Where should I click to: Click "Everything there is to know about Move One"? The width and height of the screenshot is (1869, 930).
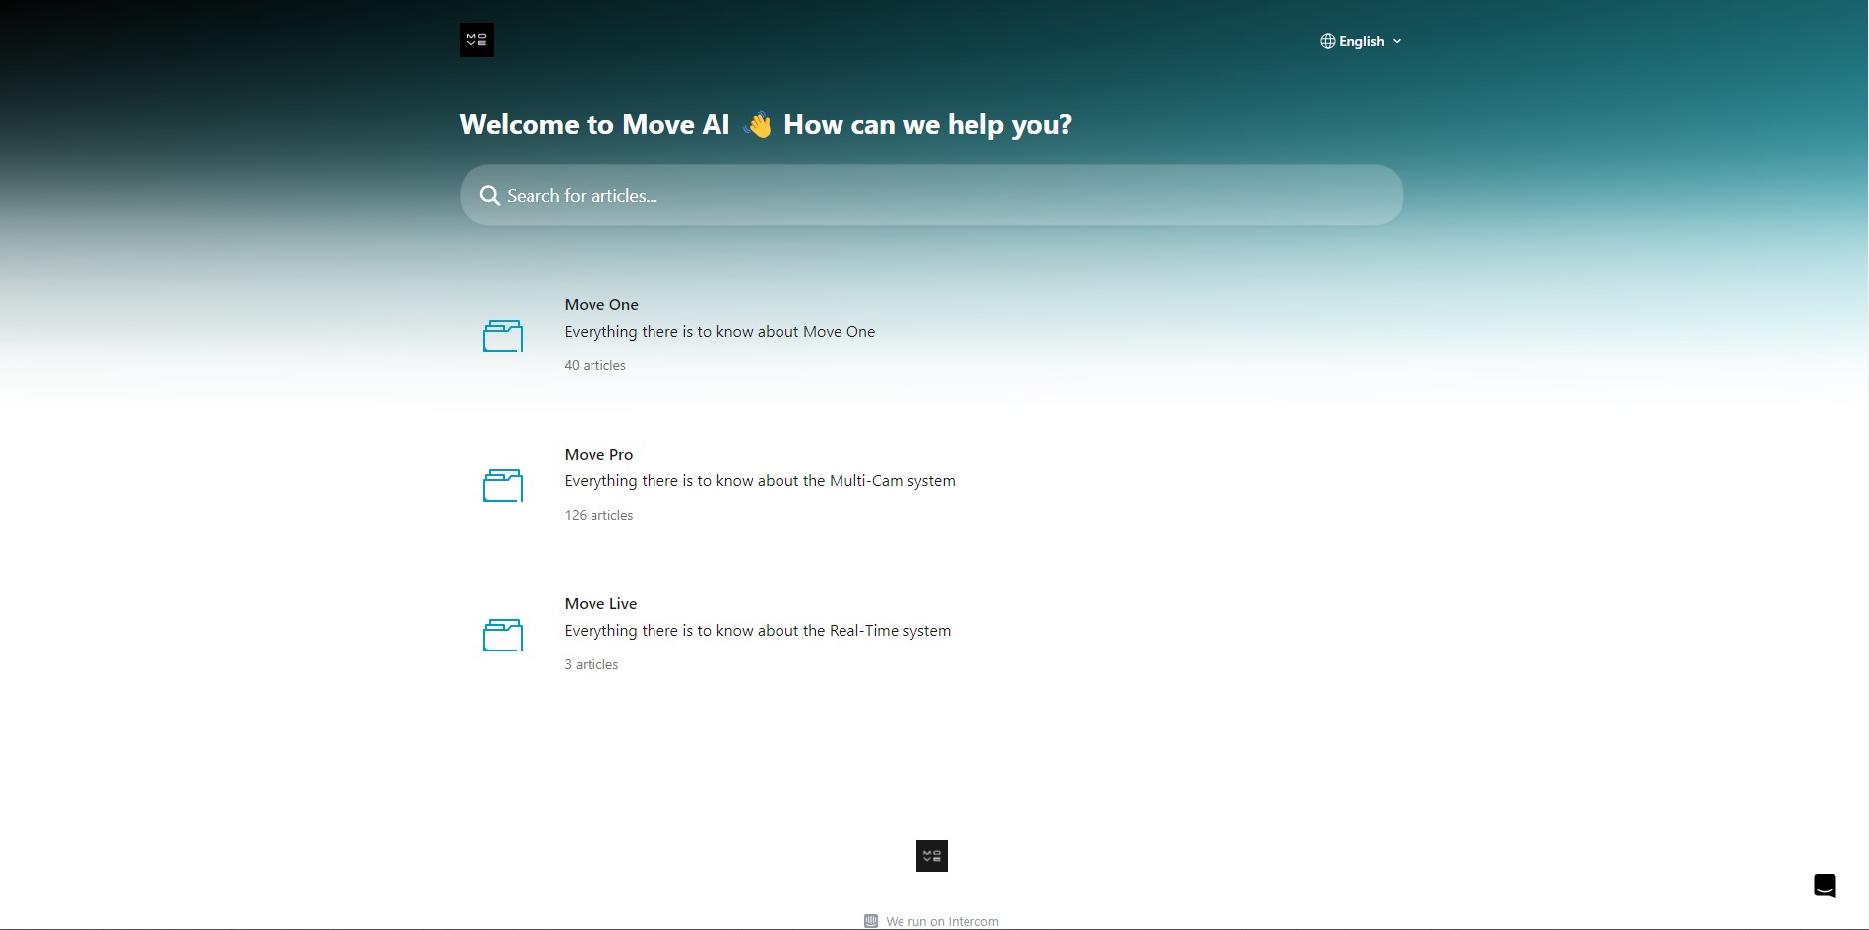pos(719,332)
